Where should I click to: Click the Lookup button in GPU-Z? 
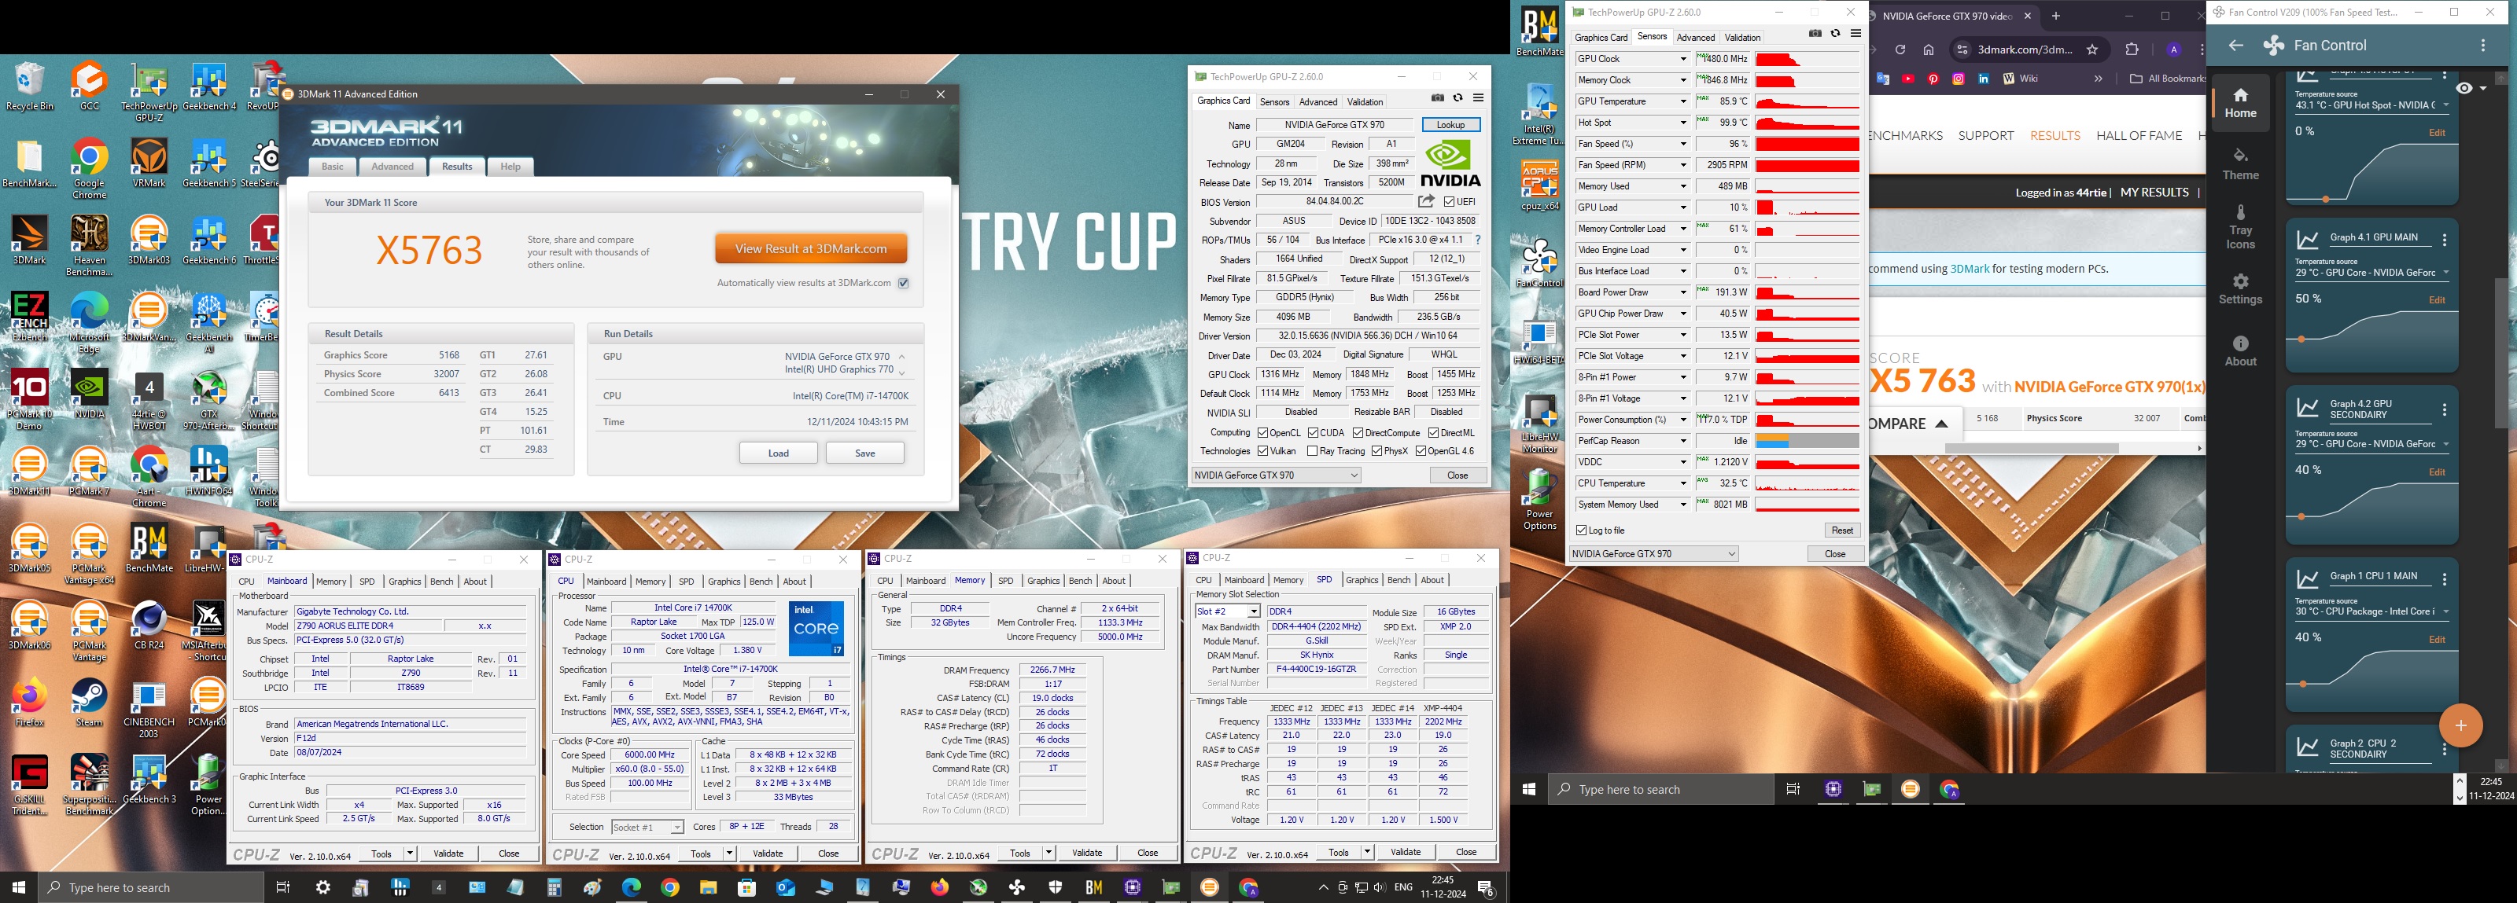click(1451, 125)
